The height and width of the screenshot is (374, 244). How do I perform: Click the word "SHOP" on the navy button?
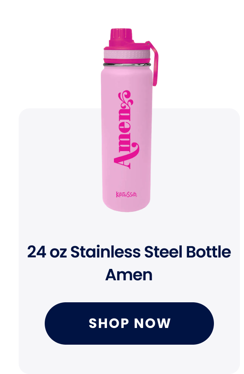pyautogui.click(x=109, y=323)
